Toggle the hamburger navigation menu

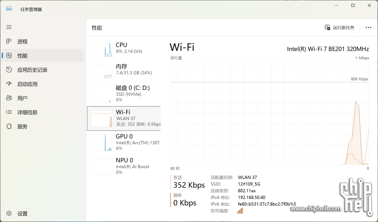(9, 27)
